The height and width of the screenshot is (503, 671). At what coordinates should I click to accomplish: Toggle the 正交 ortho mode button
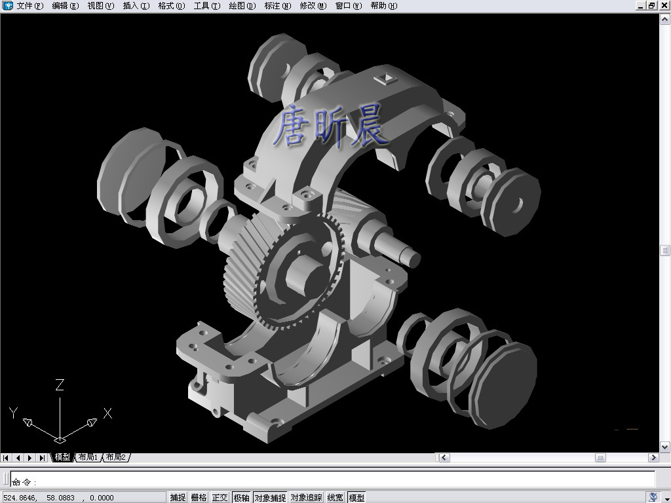(220, 498)
